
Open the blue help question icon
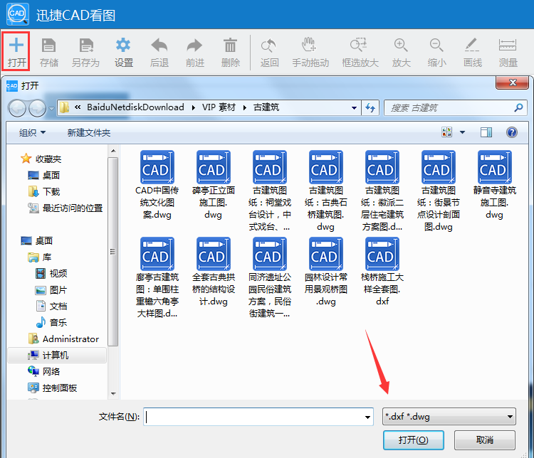(x=512, y=132)
